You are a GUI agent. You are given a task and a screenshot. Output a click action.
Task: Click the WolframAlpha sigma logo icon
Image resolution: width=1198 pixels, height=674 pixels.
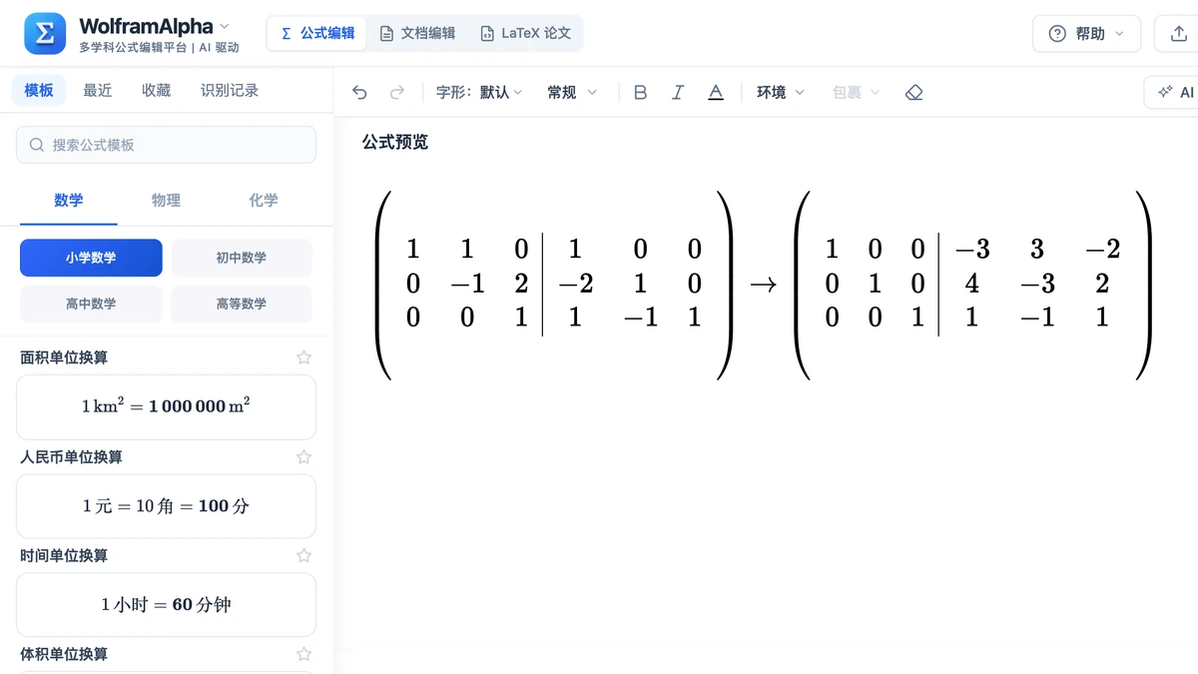coord(45,34)
